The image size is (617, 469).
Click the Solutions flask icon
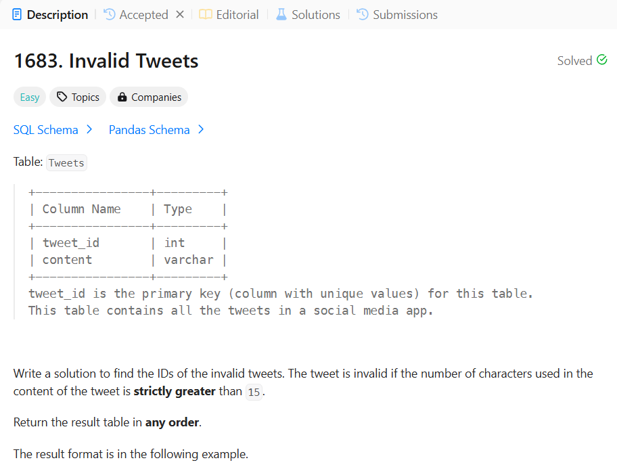click(x=280, y=14)
